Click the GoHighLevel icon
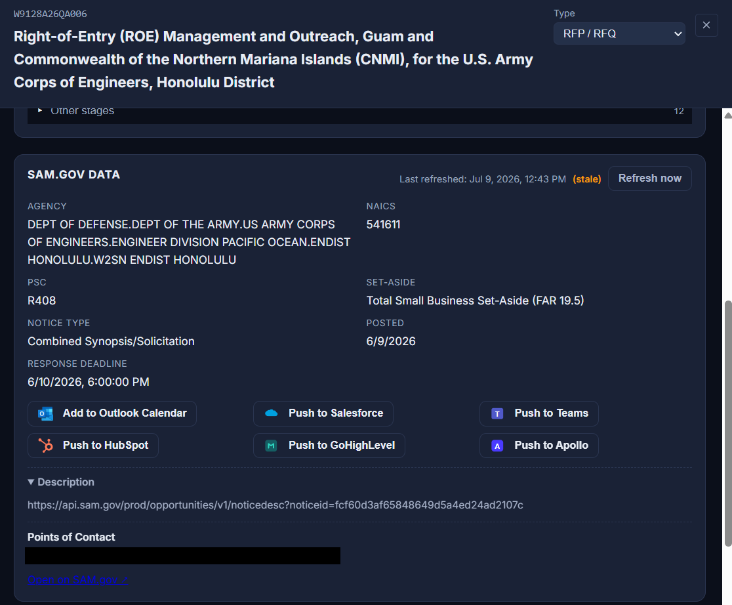732x605 pixels. (272, 446)
